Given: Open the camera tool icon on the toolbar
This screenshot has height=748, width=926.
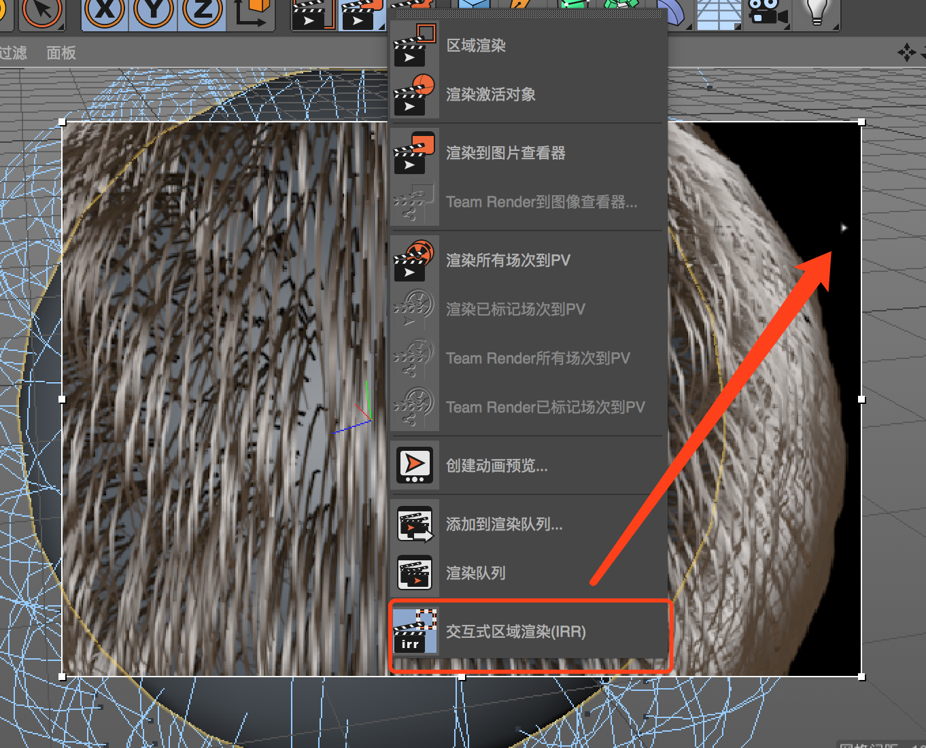Looking at the screenshot, I should tap(768, 14).
